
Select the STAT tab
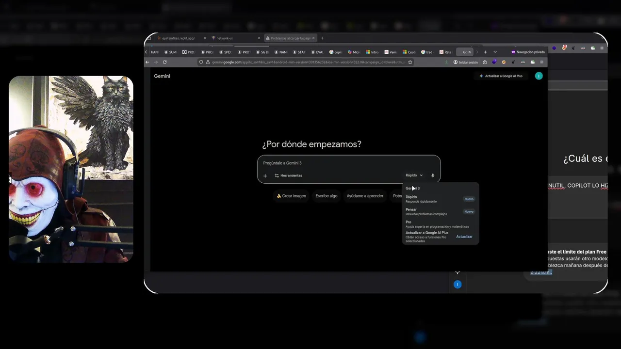[299, 52]
